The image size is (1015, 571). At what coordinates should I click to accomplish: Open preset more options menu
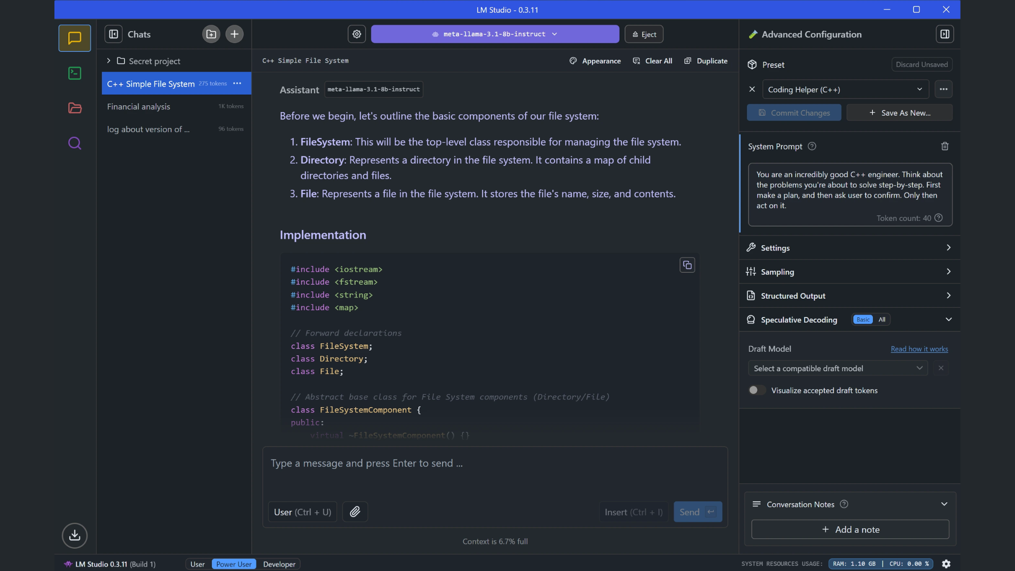[x=944, y=89]
